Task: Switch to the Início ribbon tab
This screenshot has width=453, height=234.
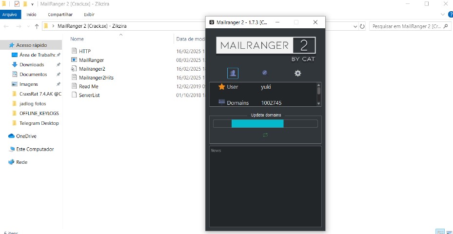Action: coord(32,15)
